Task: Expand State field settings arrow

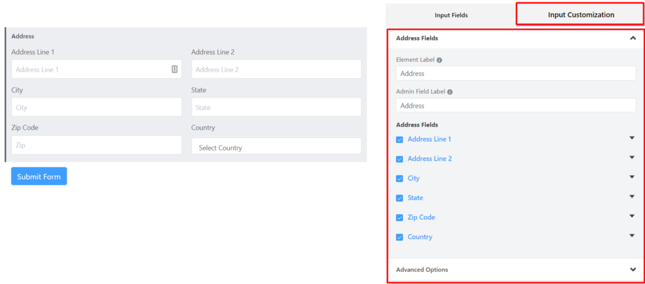Action: pos(632,196)
